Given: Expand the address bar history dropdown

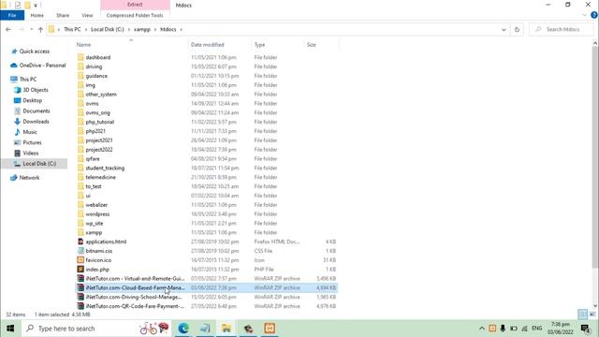Looking at the screenshot, I should 504,29.
